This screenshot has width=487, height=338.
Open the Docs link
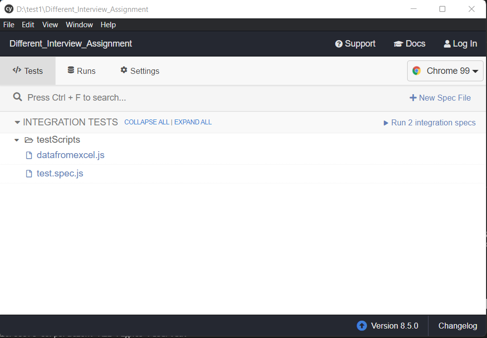pos(409,44)
